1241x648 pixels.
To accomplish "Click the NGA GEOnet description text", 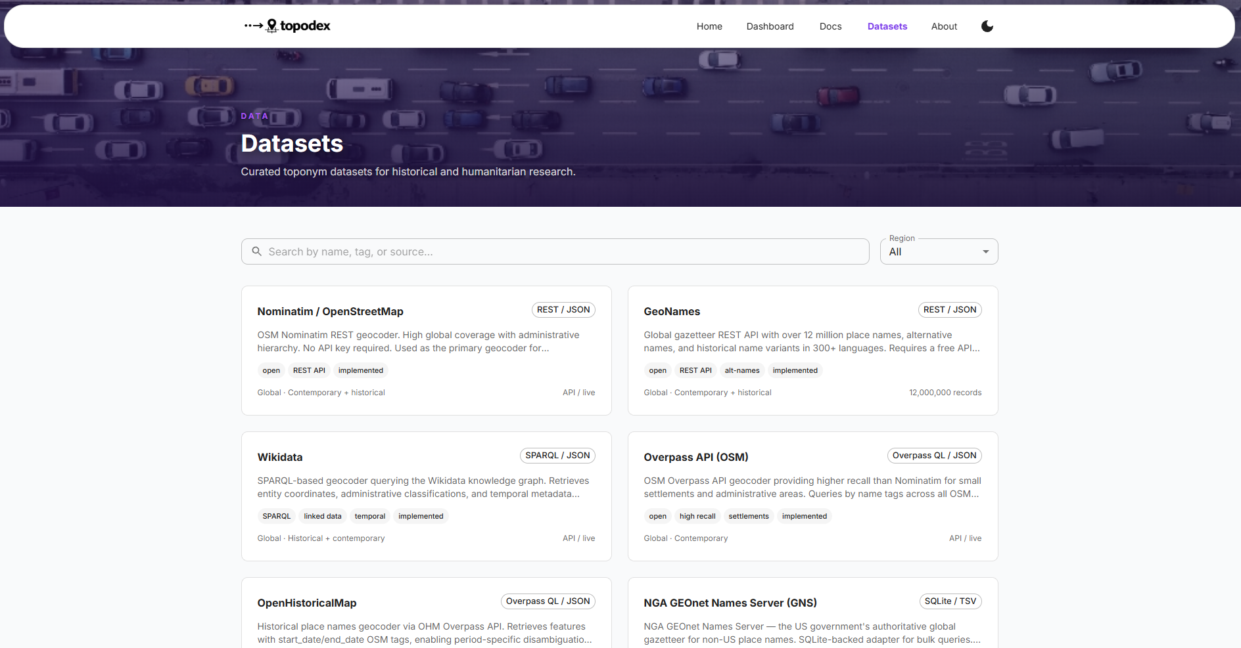I will (x=812, y=633).
